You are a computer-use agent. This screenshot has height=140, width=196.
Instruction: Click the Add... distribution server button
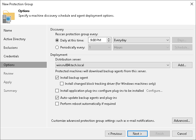(182, 65)
